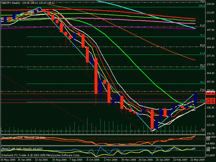Select the 218.30 price axis label

210,4
